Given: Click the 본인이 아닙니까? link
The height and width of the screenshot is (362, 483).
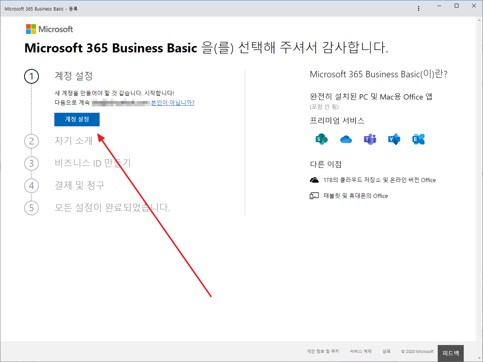Looking at the screenshot, I should (173, 103).
